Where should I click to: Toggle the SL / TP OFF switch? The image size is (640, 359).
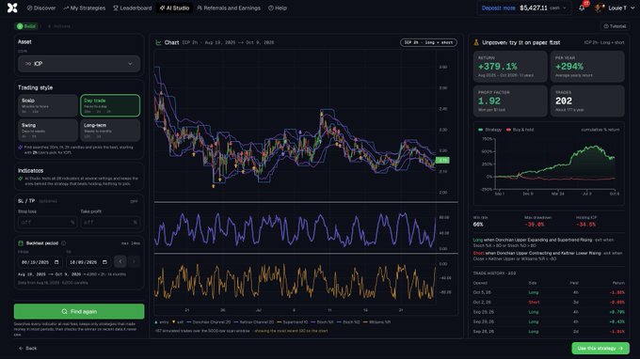[x=134, y=201]
